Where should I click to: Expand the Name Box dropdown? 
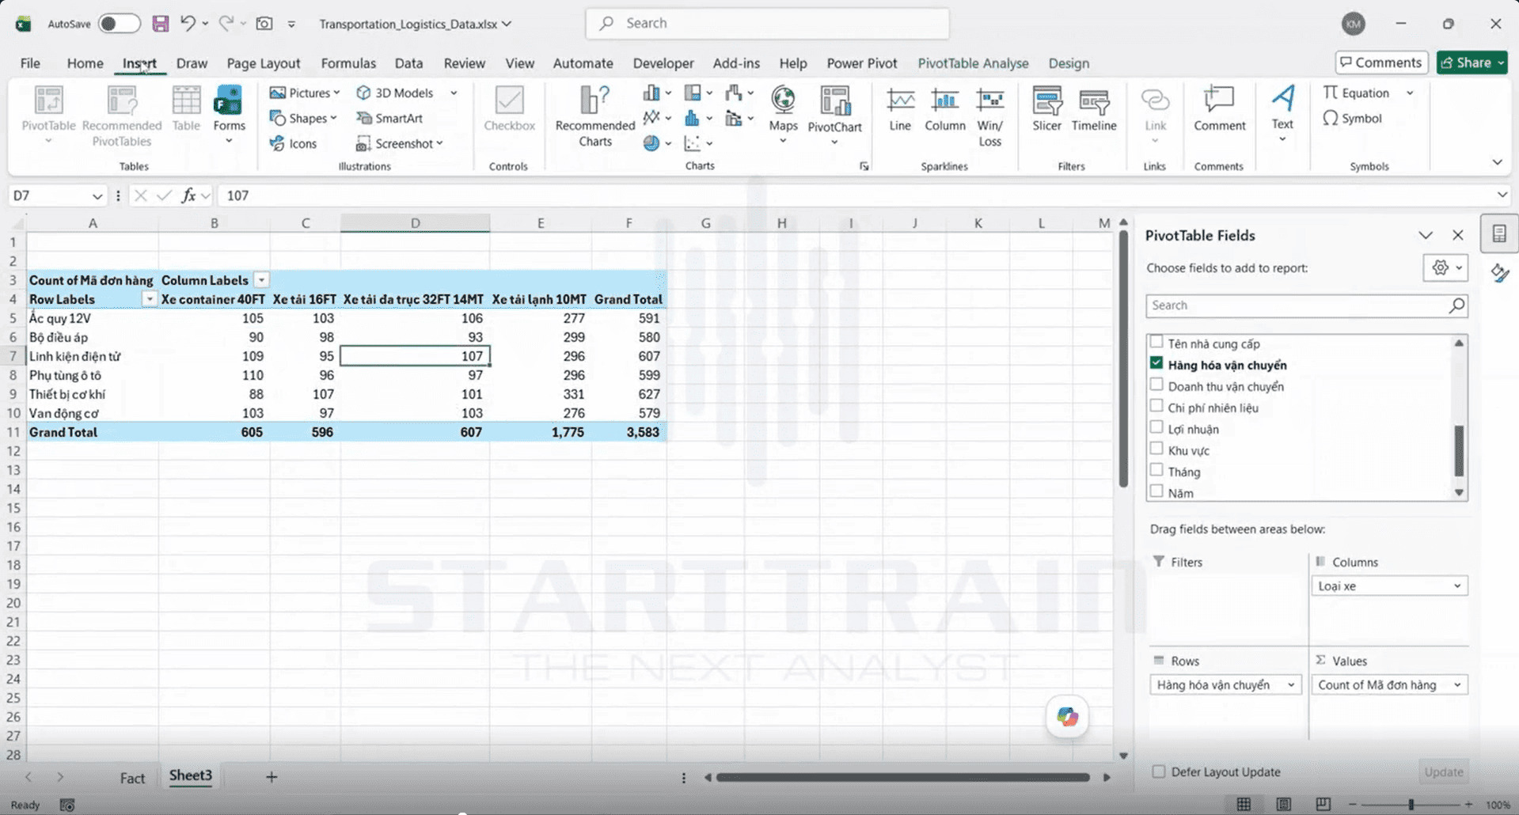pyautogui.click(x=97, y=195)
